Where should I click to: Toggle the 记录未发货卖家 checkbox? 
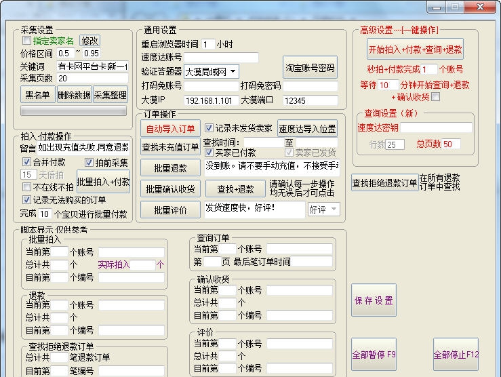tap(209, 128)
